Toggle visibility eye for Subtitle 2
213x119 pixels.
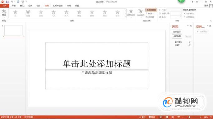point(190,42)
